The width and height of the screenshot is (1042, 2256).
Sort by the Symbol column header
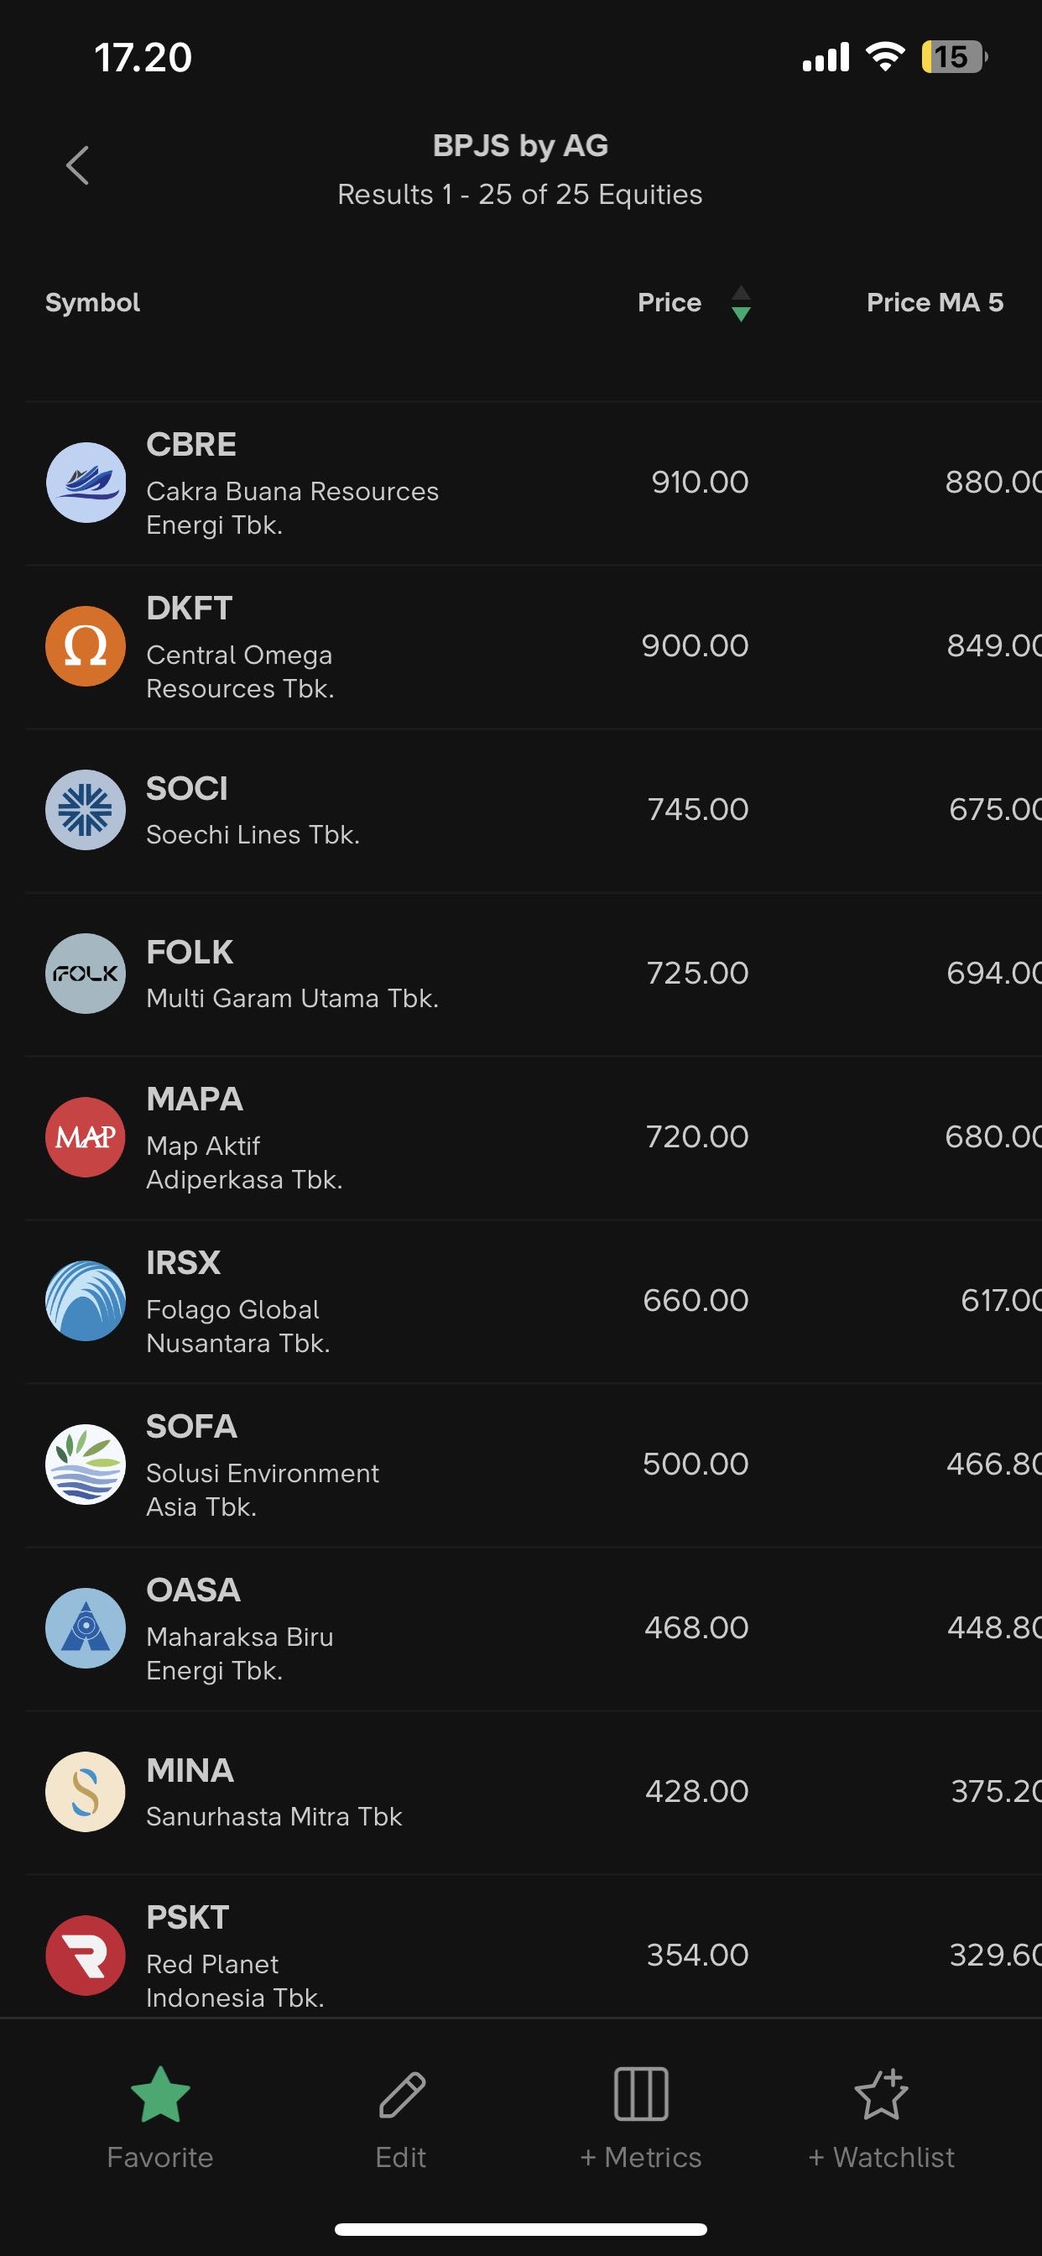click(x=93, y=303)
